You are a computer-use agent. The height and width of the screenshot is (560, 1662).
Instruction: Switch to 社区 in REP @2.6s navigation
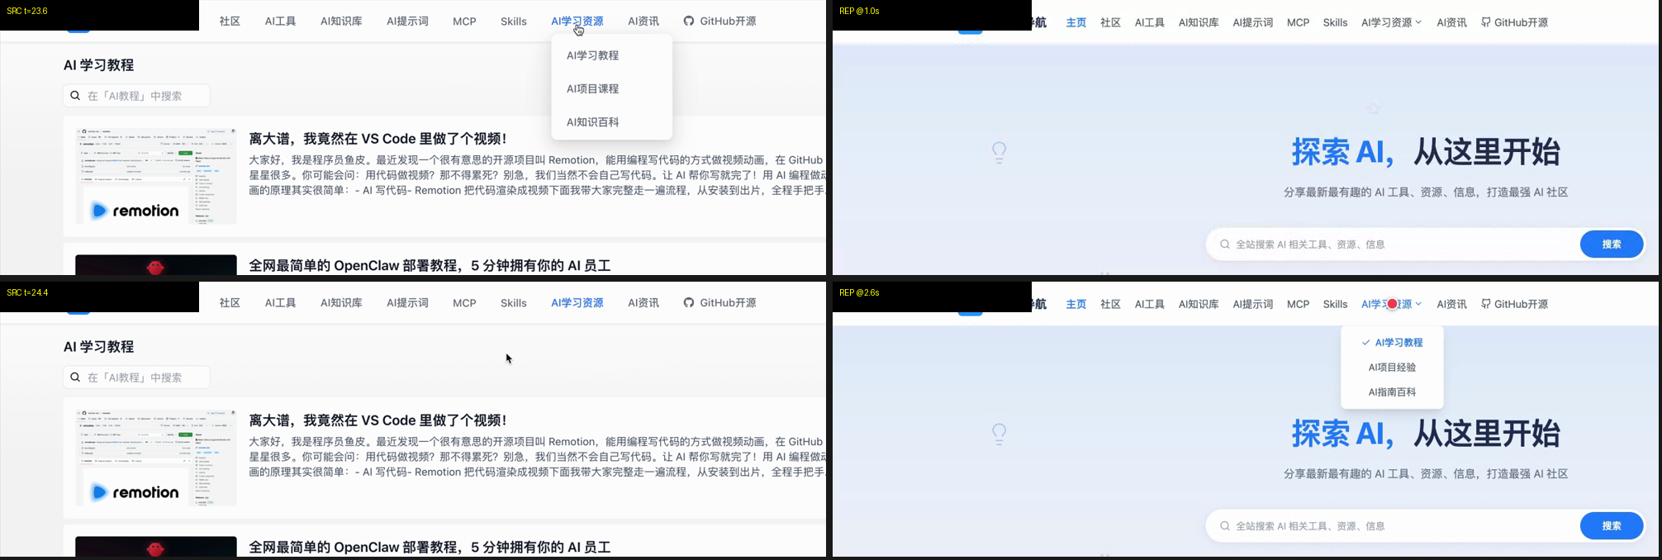[x=1111, y=305]
